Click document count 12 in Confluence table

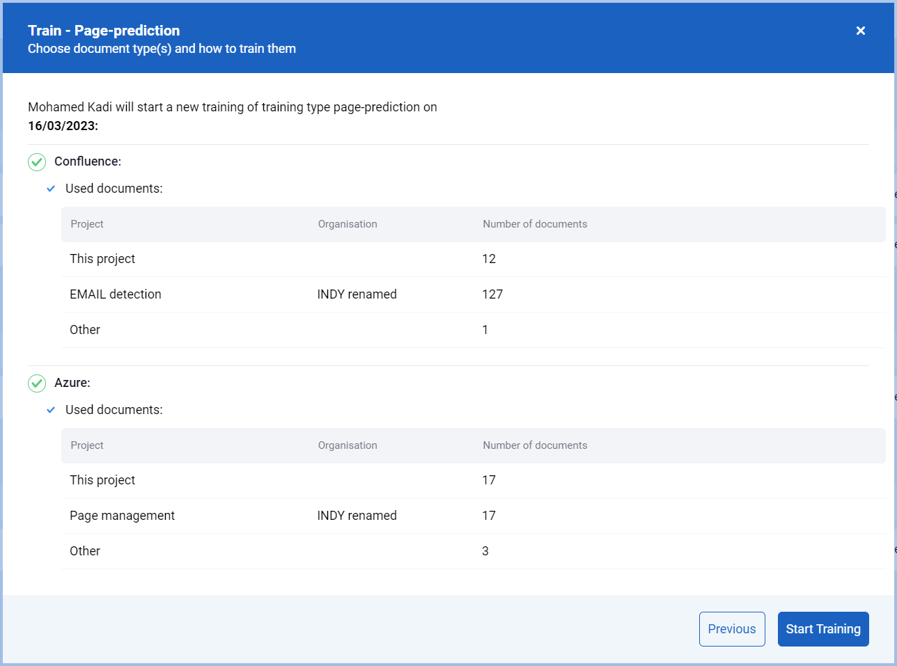tap(489, 259)
